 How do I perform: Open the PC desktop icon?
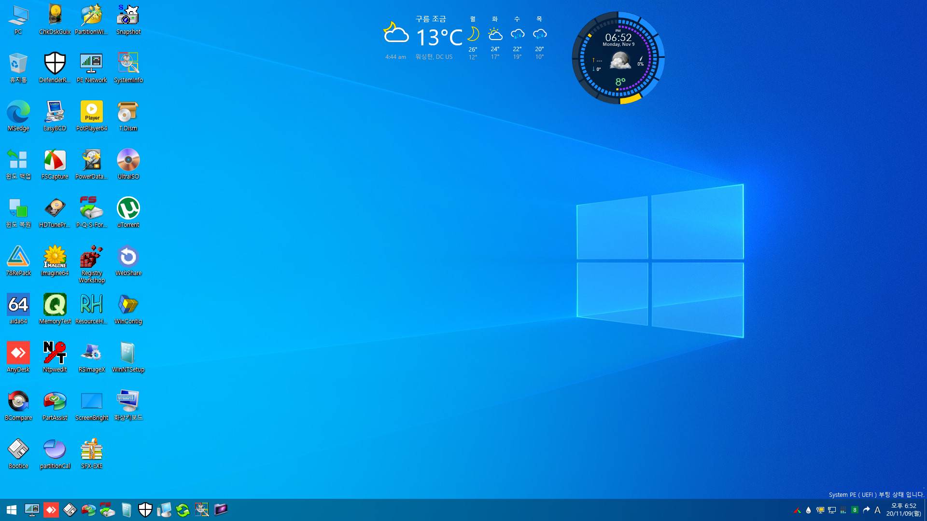tap(18, 20)
